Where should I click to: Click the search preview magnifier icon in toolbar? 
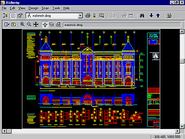click(102, 15)
